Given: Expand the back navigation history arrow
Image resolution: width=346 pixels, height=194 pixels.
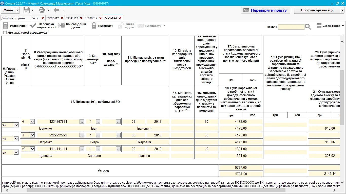Looking at the screenshot, I should click(64, 10).
